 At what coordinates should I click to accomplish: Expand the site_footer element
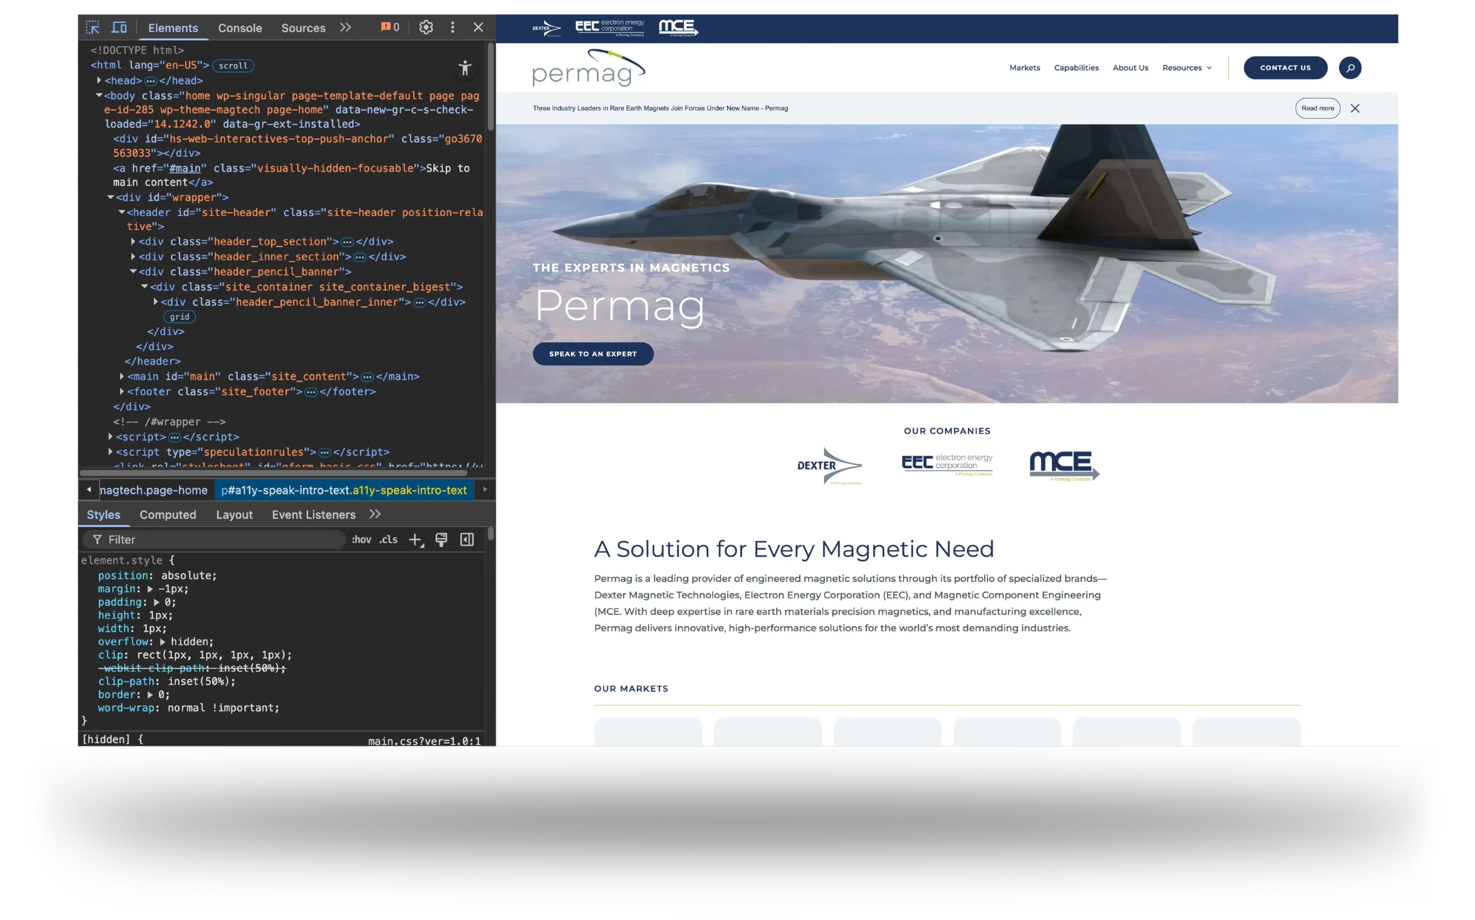click(x=122, y=392)
